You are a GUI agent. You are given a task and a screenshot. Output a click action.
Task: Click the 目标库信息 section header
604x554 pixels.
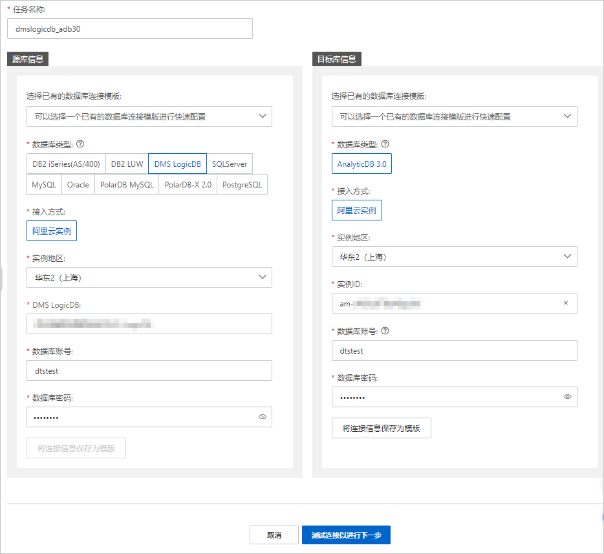[x=337, y=59]
